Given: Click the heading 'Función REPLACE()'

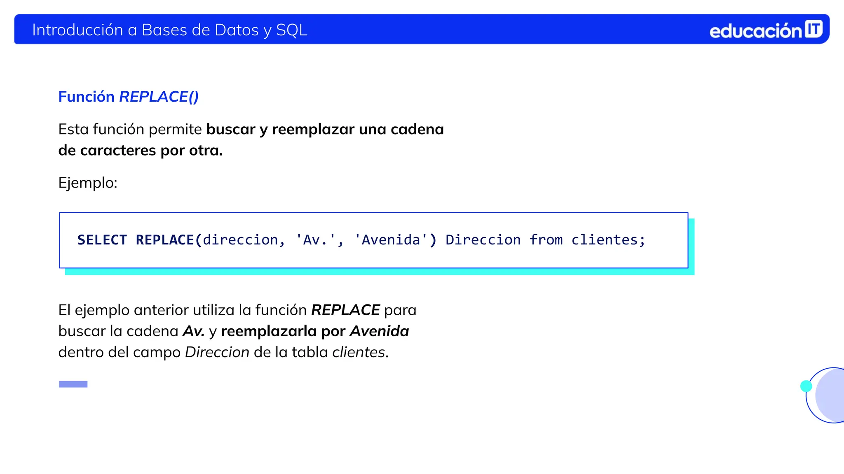Looking at the screenshot, I should point(129,97).
